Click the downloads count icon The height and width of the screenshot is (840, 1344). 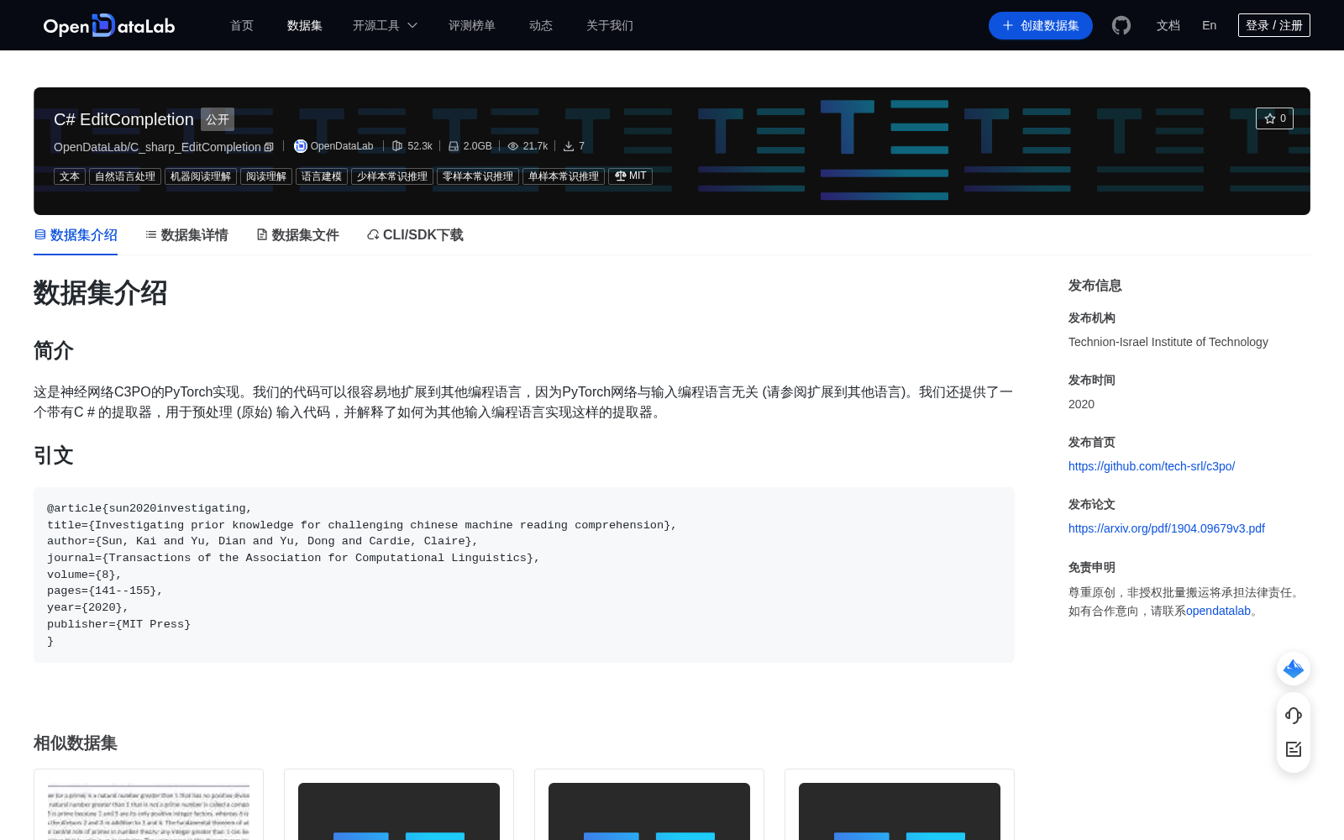pos(569,146)
